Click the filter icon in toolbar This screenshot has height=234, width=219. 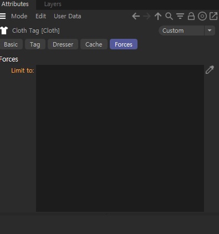pyautogui.click(x=180, y=16)
